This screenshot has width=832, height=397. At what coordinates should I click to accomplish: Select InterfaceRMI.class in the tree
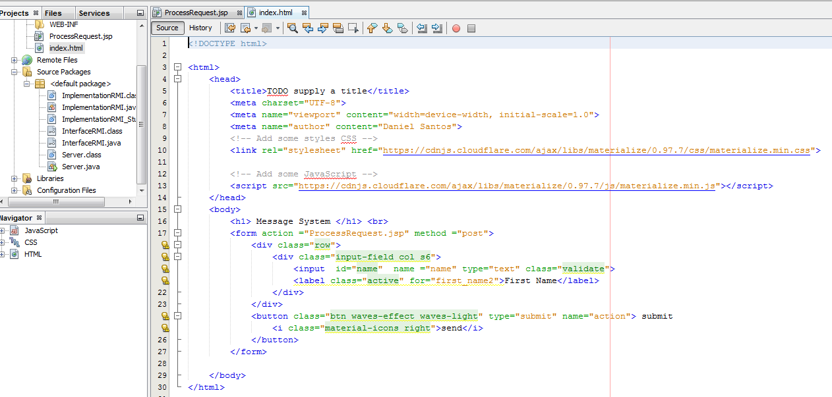pos(92,131)
